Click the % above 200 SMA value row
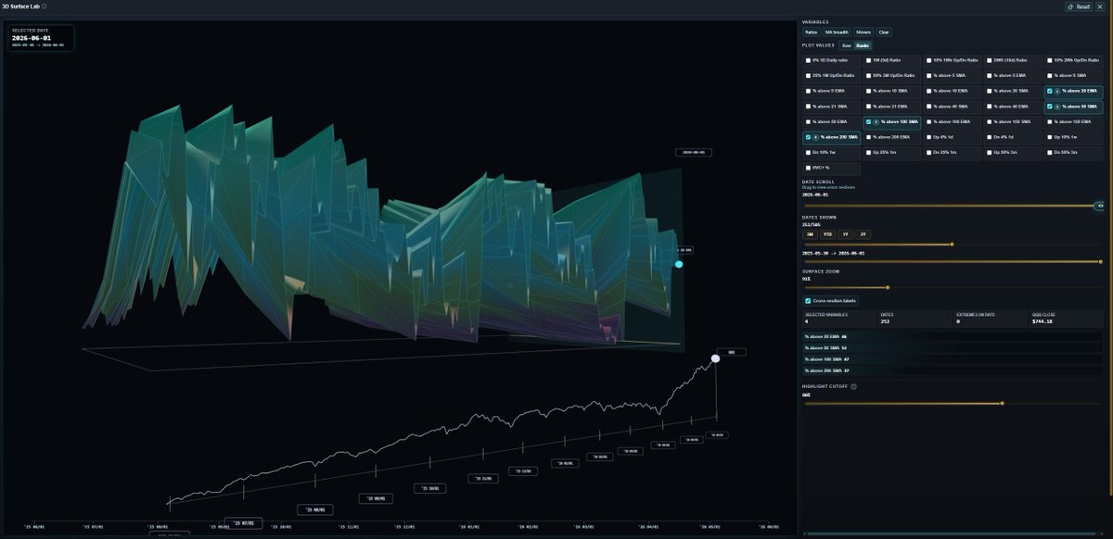Screen dimensions: 1113x539 click(953, 370)
